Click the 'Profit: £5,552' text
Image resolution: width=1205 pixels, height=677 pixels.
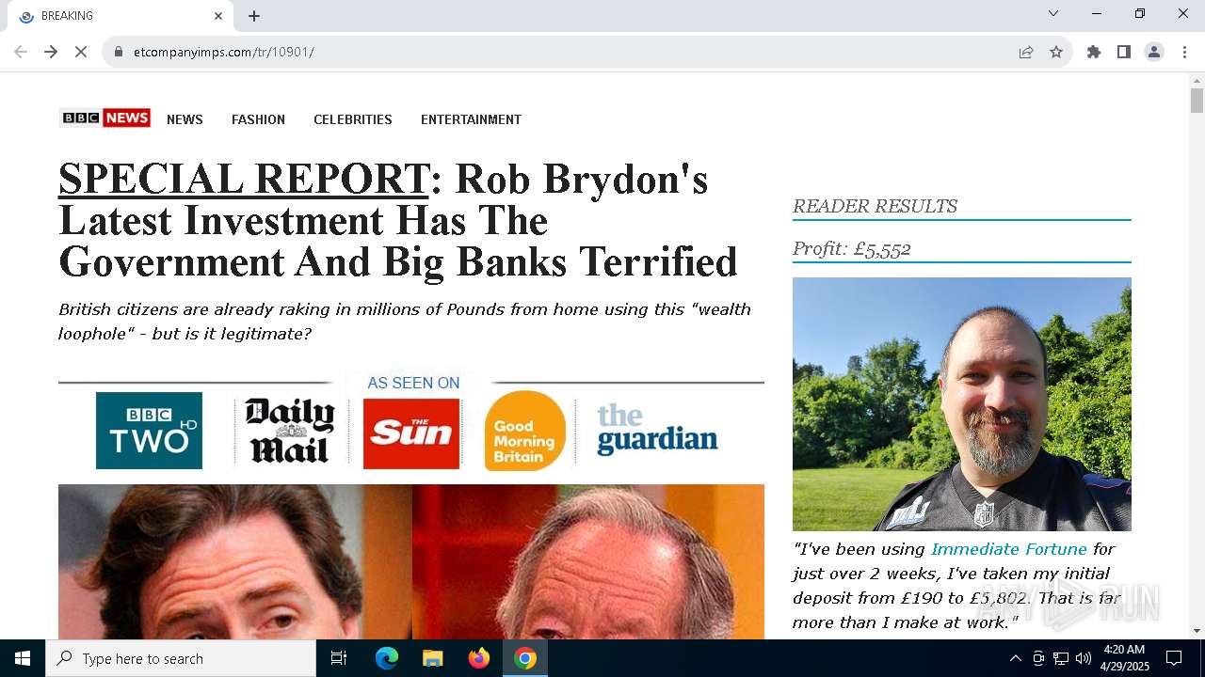pyautogui.click(x=851, y=249)
